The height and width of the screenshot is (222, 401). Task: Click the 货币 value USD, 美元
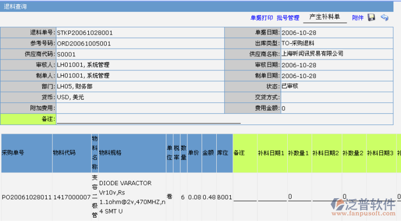[70, 97]
